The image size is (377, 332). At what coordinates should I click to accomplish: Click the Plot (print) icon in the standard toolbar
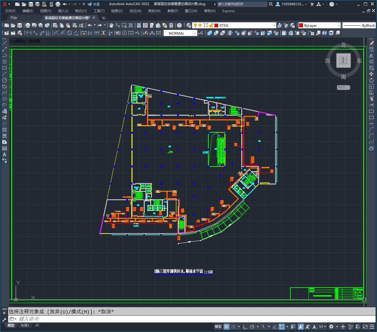pyautogui.click(x=28, y=25)
